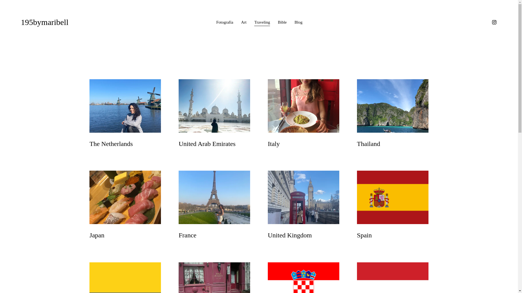Open United Arab Emirates mosque photo
The height and width of the screenshot is (293, 522).
tap(214, 106)
